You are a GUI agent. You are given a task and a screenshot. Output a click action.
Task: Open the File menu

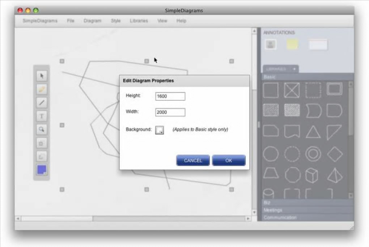[71, 21]
